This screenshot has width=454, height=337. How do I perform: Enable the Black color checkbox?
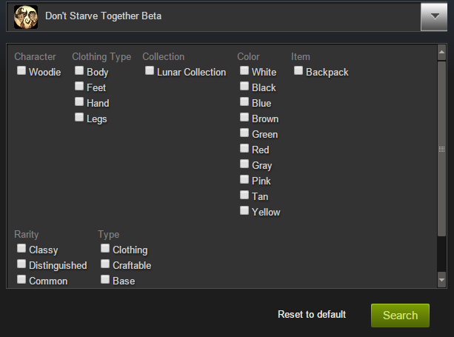244,87
